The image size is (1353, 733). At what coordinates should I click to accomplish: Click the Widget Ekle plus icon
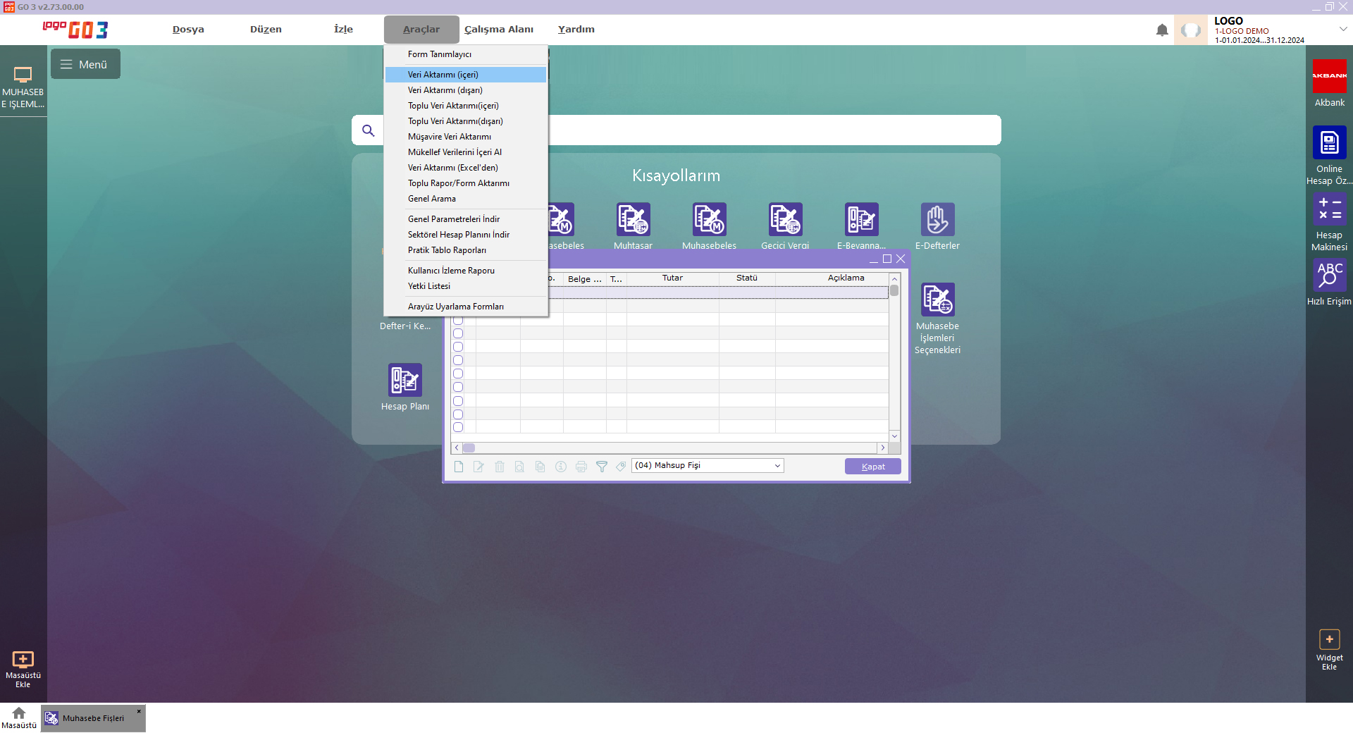(x=1329, y=640)
